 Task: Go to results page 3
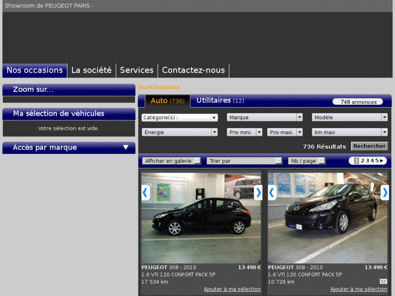pos(367,161)
